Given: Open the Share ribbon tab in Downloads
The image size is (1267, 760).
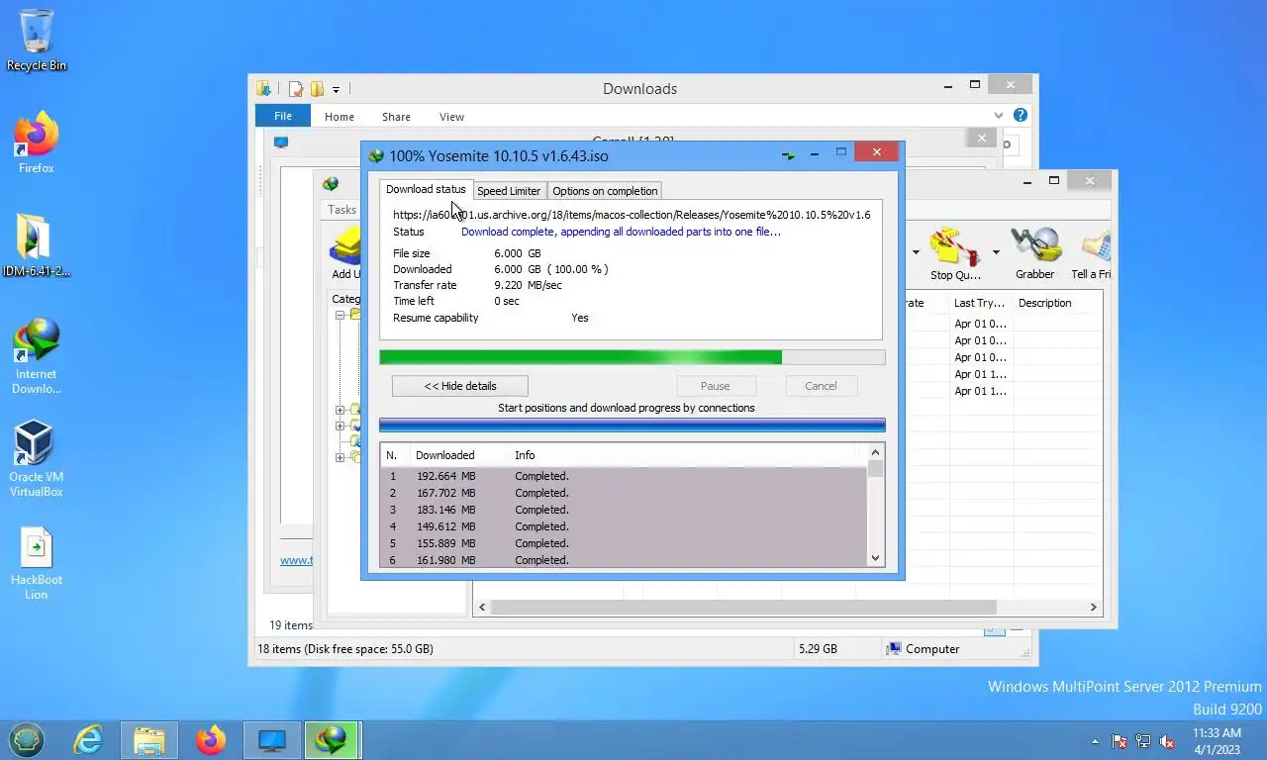Looking at the screenshot, I should tap(396, 117).
